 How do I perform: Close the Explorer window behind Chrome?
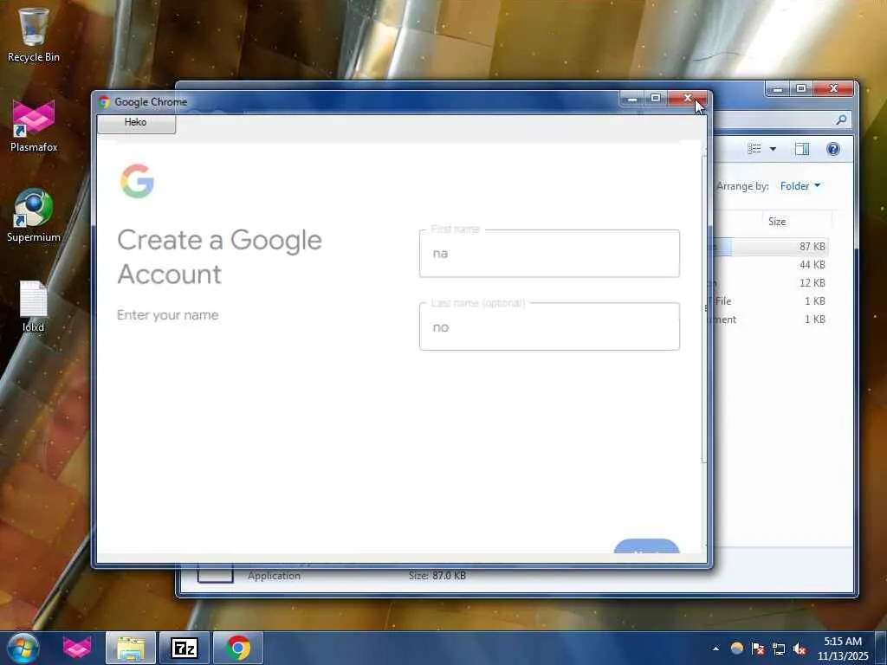833,89
